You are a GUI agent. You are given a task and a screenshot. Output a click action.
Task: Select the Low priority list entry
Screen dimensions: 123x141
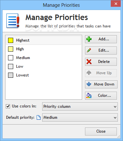point(43,66)
